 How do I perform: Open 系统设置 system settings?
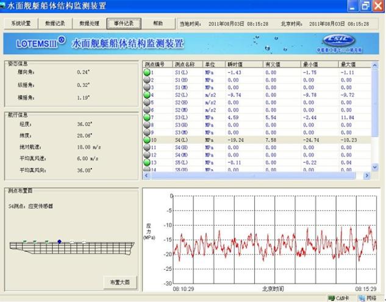point(21,23)
